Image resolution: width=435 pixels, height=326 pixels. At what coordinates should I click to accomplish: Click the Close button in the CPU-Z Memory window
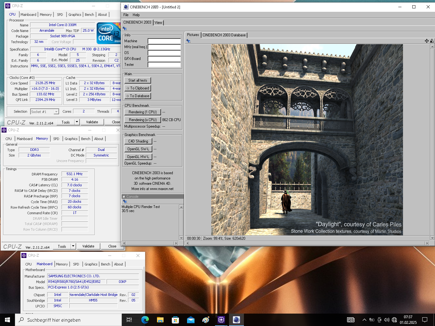click(x=112, y=246)
